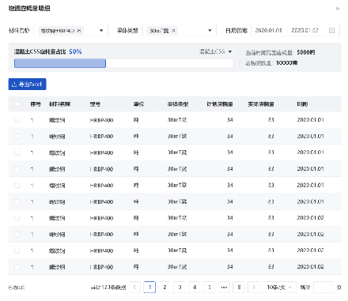Click the 导出Excel button

(x=27, y=85)
